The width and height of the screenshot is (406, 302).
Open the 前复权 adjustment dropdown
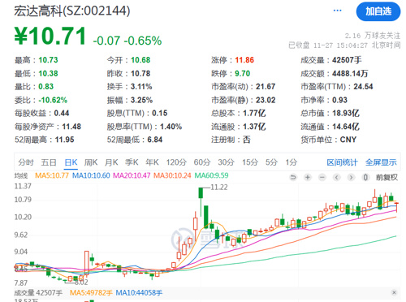point(387,178)
